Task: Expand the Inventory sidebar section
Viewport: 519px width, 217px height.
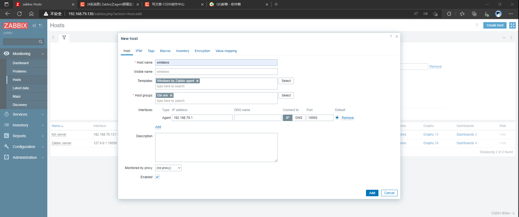Action: (24, 125)
